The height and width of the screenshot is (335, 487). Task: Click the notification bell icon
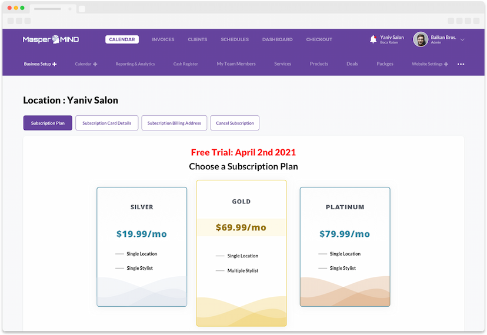[x=373, y=39]
